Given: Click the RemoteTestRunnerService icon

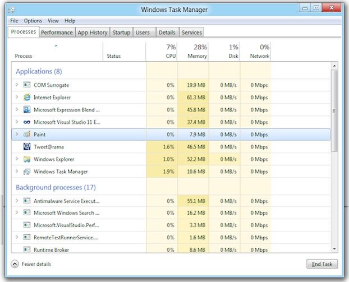Looking at the screenshot, I should tap(27, 237).
